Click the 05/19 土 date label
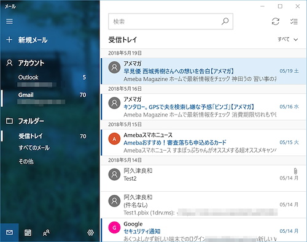Image resolution: width=307 pixels, height=242 pixels. pos(289,71)
